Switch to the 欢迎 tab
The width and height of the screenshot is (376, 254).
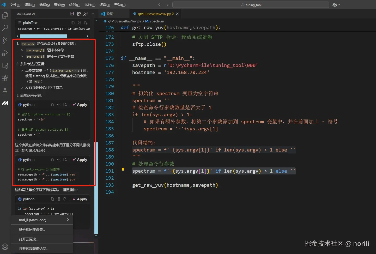click(110, 14)
